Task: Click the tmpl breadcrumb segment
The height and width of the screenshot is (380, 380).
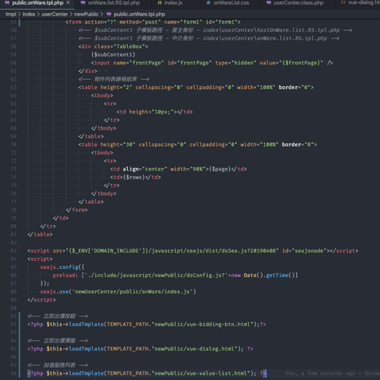Action: pos(11,14)
